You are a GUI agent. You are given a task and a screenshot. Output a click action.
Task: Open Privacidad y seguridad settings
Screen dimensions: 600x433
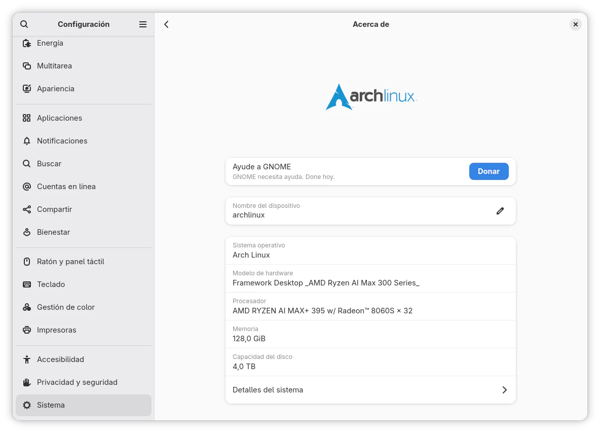point(77,382)
